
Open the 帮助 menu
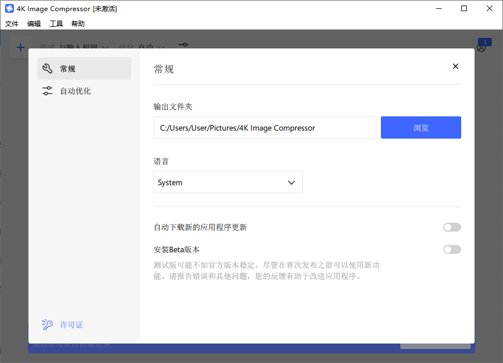pyautogui.click(x=78, y=24)
